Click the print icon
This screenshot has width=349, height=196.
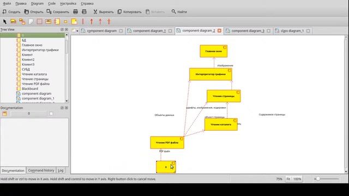75,12
